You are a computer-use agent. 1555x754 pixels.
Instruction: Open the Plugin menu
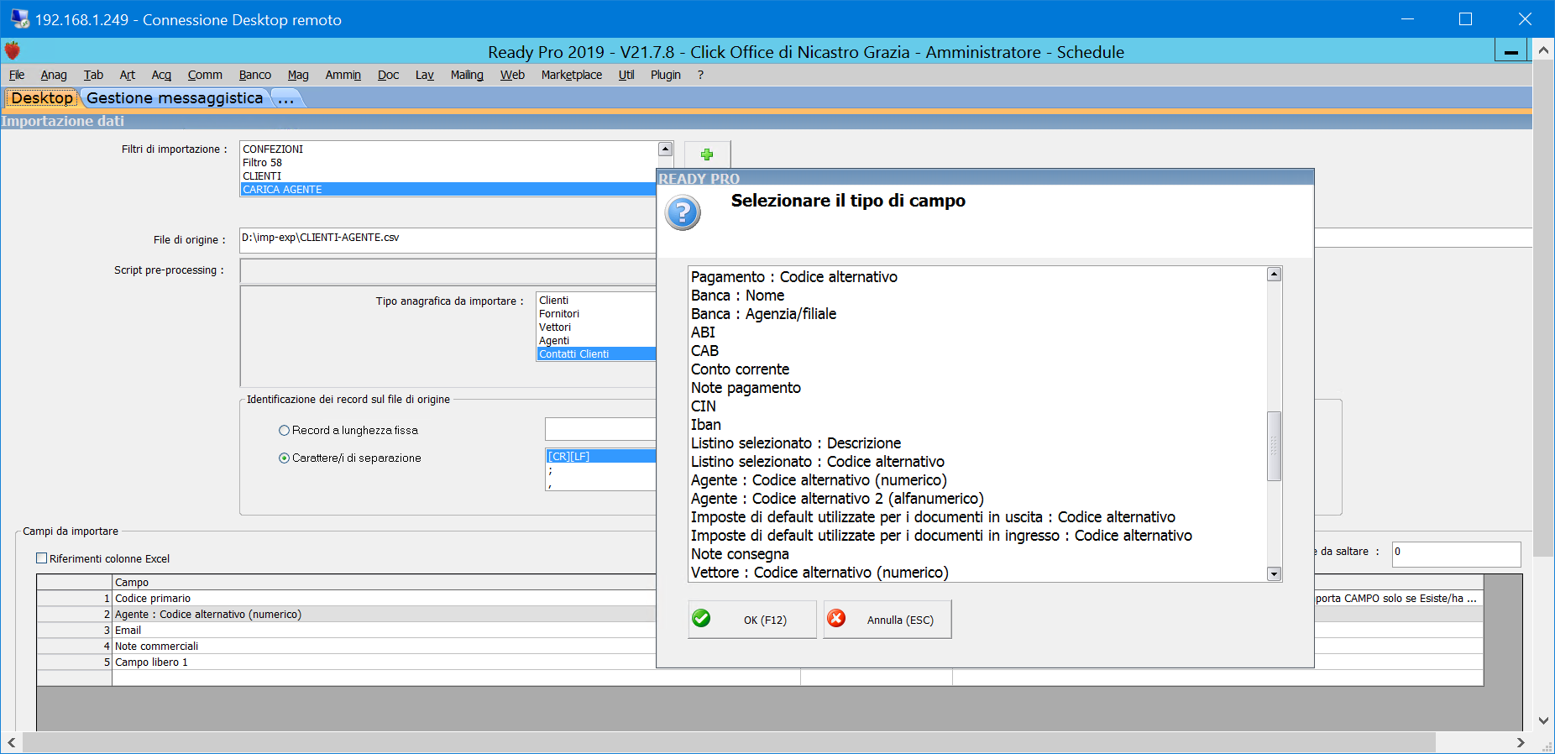click(x=666, y=75)
